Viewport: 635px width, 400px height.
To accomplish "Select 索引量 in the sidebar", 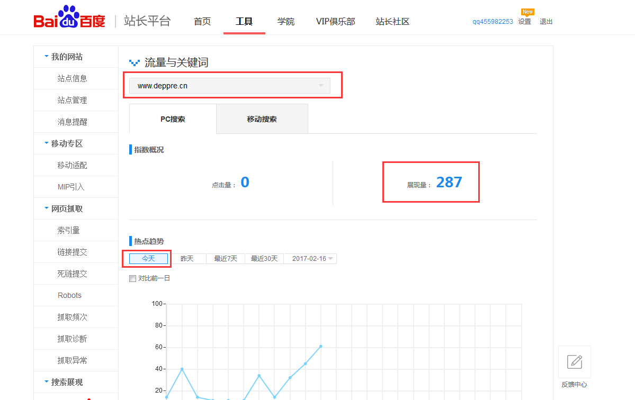I will [x=69, y=230].
